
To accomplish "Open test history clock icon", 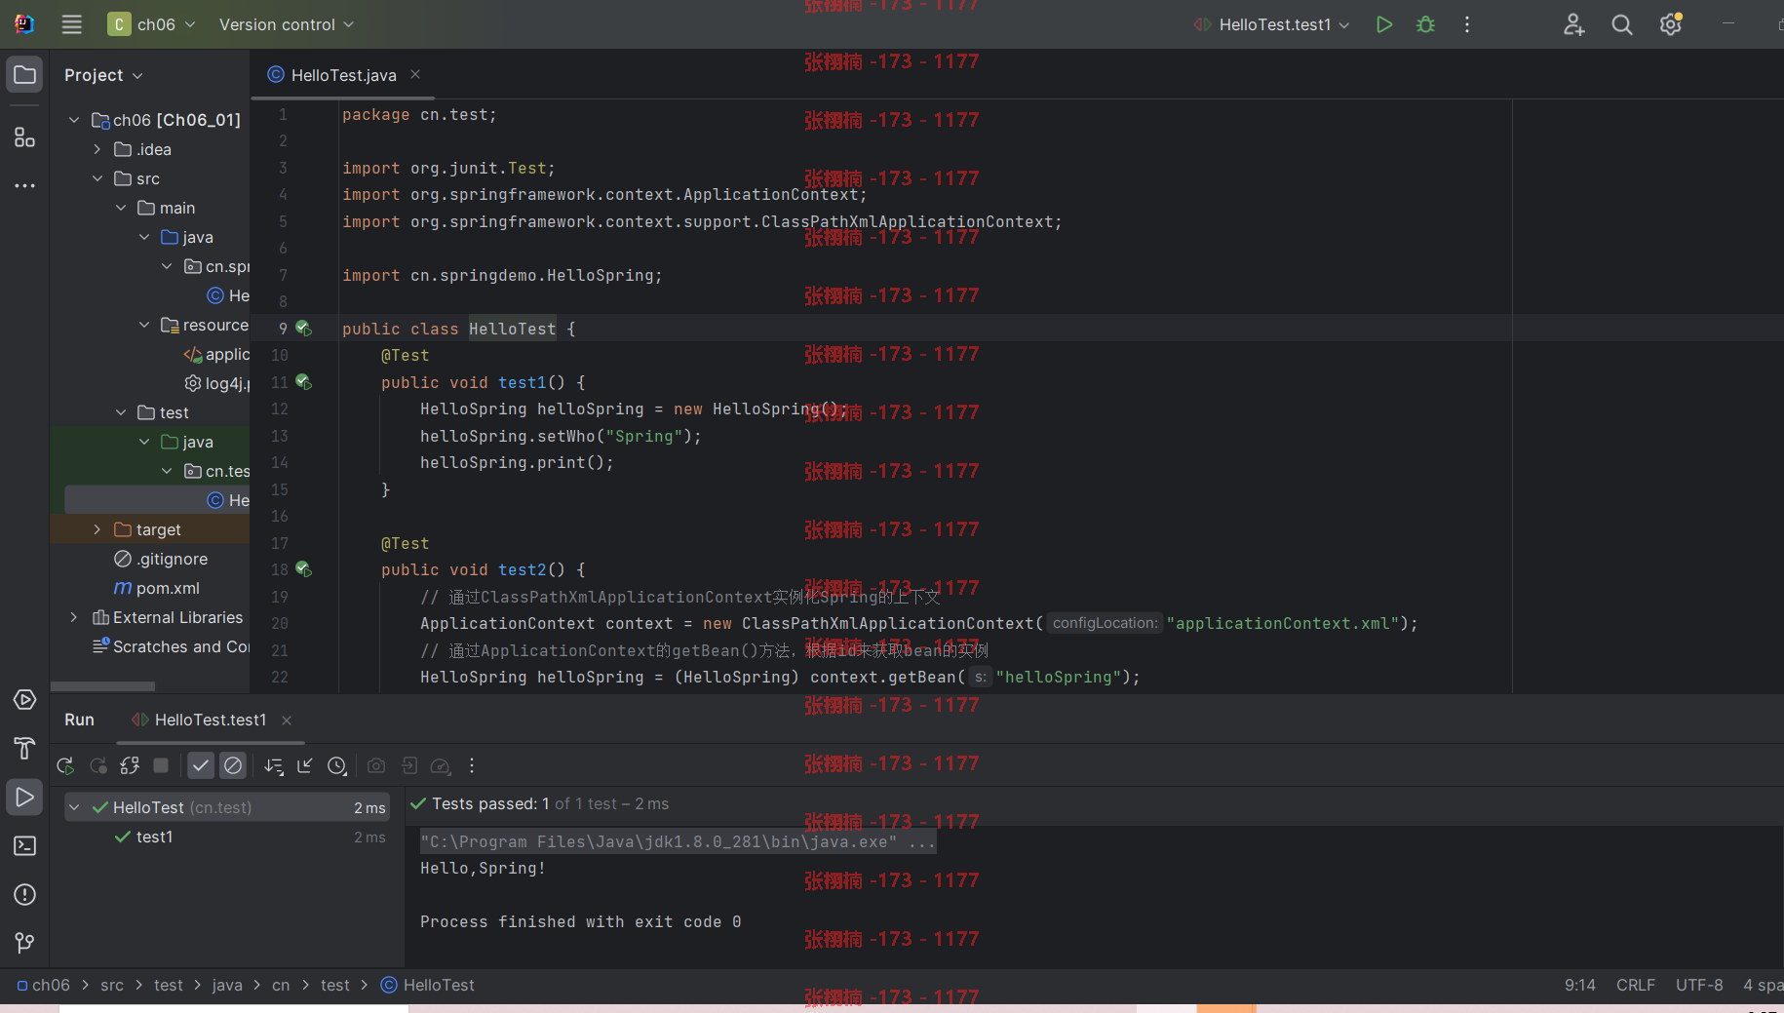I will point(337,766).
